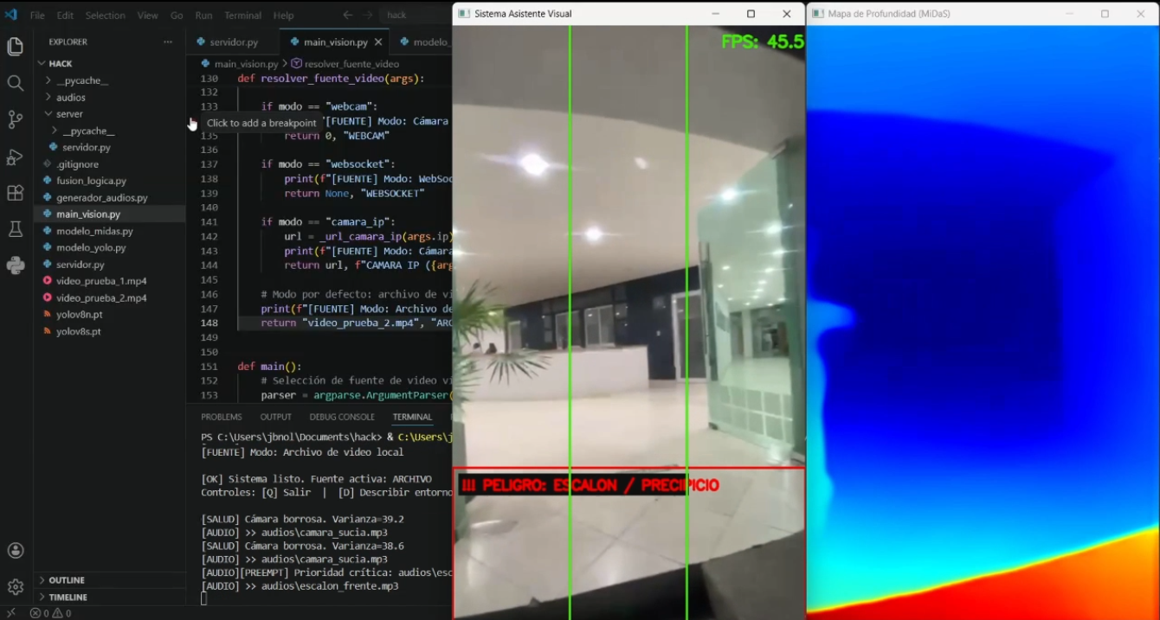Viewport: 1160px width, 620px height.
Task: Open Source Control view
Action: (15, 119)
